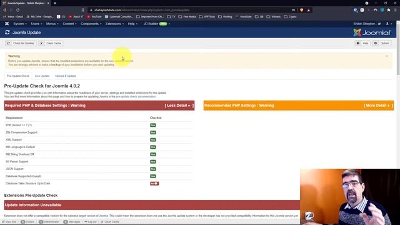Open the Imported from Chrome bookmarks folder
Screen dimensions: 400x225
150,17
